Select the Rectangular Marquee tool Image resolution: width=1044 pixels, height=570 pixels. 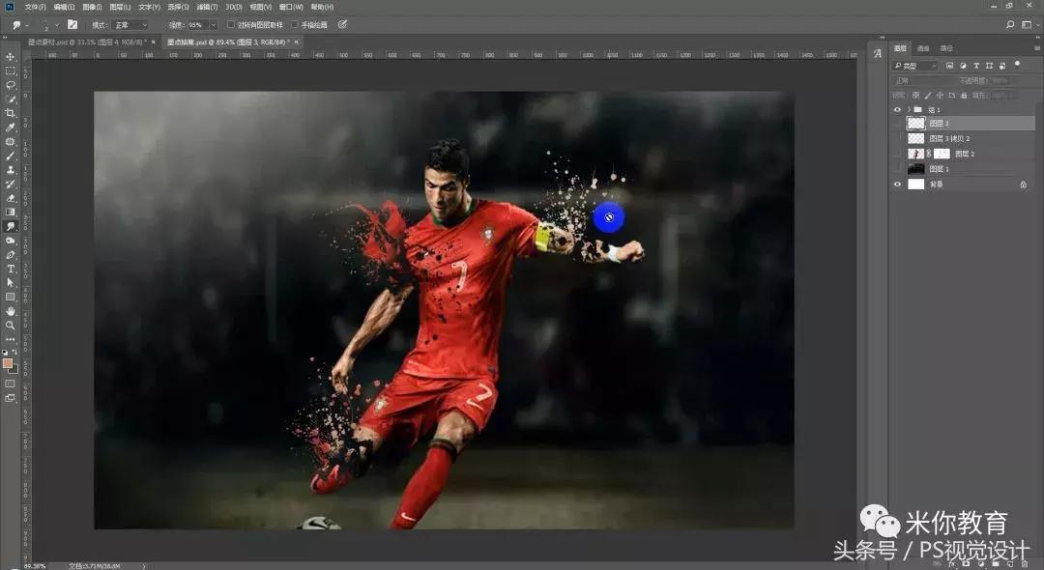click(10, 71)
